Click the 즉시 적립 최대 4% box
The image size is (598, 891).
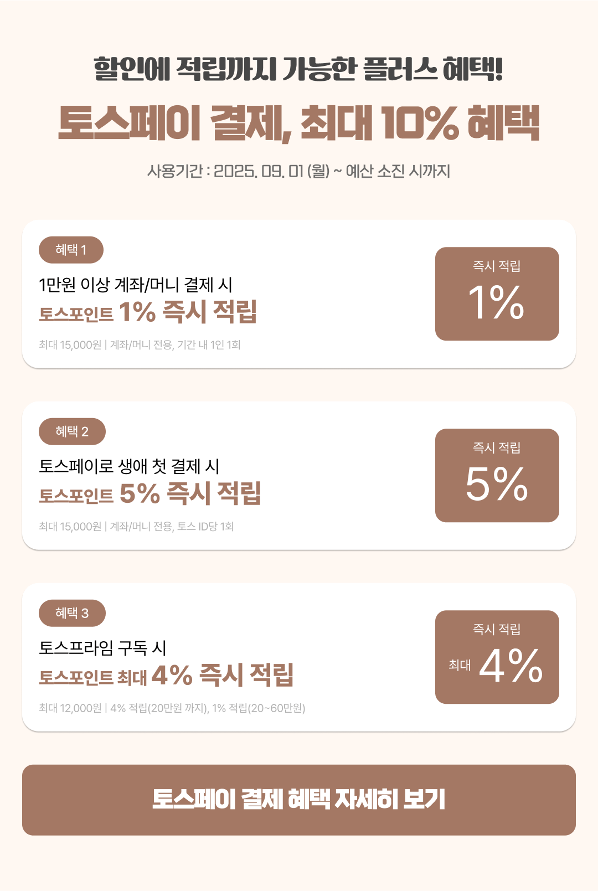pyautogui.click(x=497, y=657)
